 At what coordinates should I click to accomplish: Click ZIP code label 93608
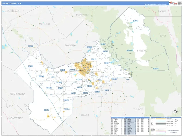[49, 88]
